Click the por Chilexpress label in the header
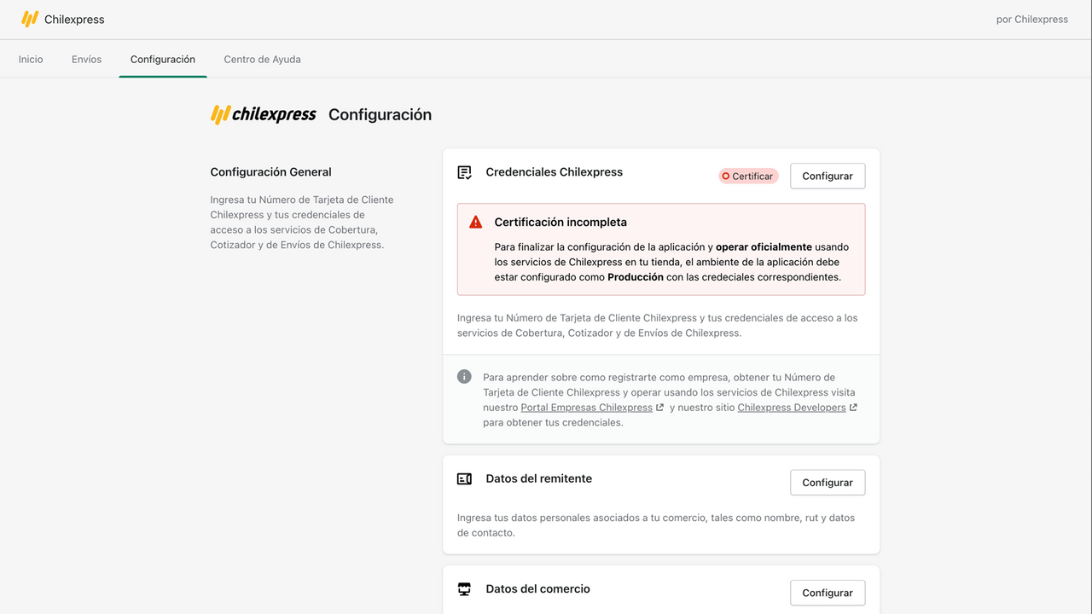The width and height of the screenshot is (1092, 614). [1031, 19]
